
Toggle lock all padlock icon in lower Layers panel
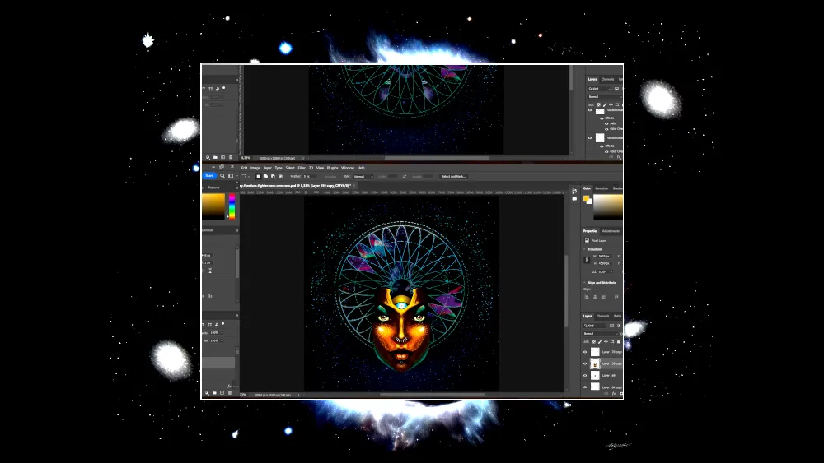coord(619,341)
